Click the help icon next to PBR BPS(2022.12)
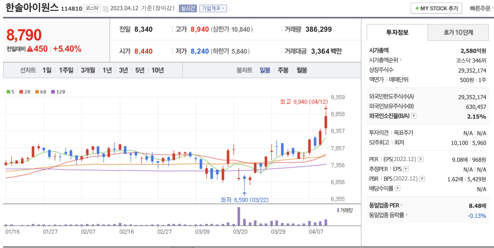The height and width of the screenshot is (248, 494). pyautogui.click(x=422, y=179)
